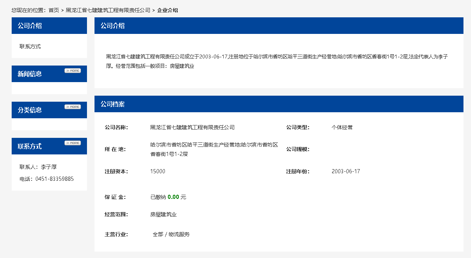This screenshot has width=471, height=258.
Task: Select the 分类信息 sidebar header
Action: coord(49,110)
